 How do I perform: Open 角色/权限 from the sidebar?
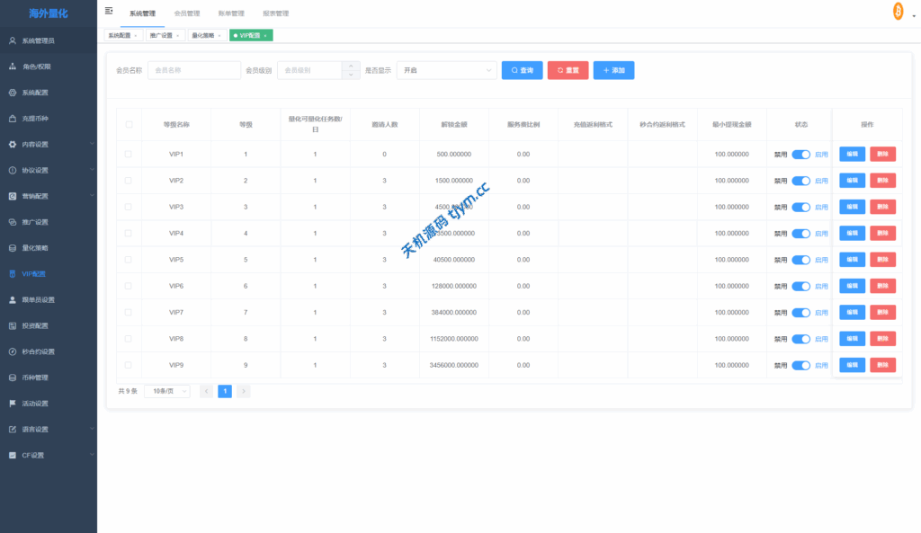coord(36,67)
